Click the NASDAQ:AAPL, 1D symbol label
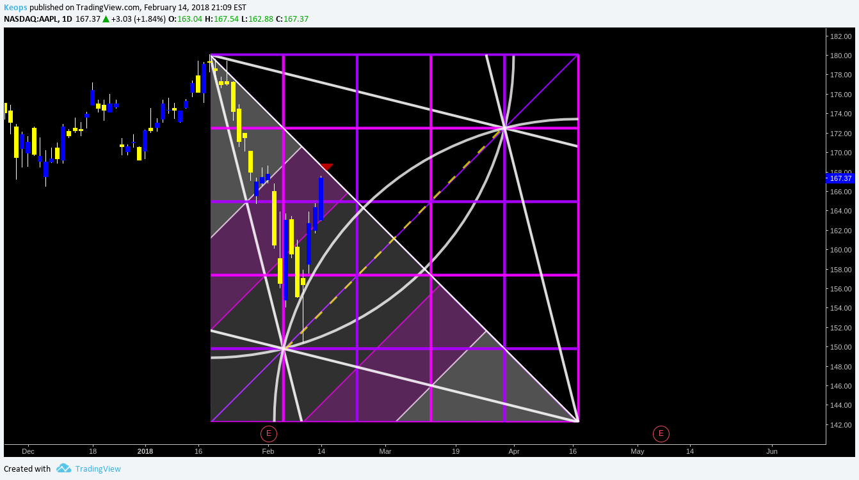 pos(38,19)
